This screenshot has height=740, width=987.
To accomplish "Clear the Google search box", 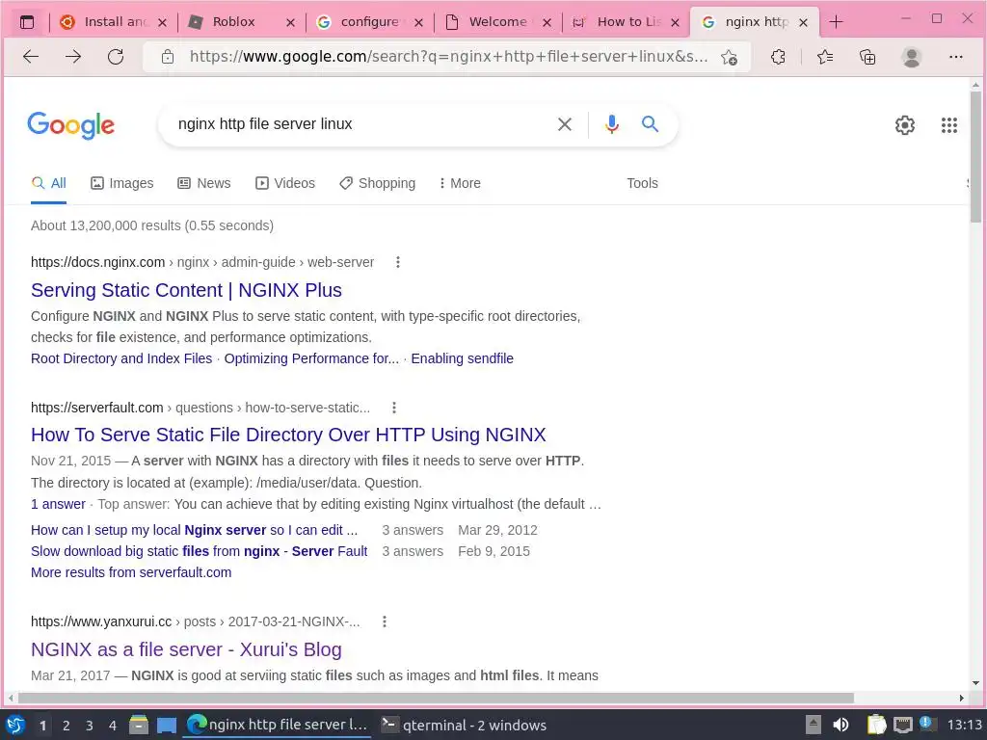I will click(x=565, y=124).
